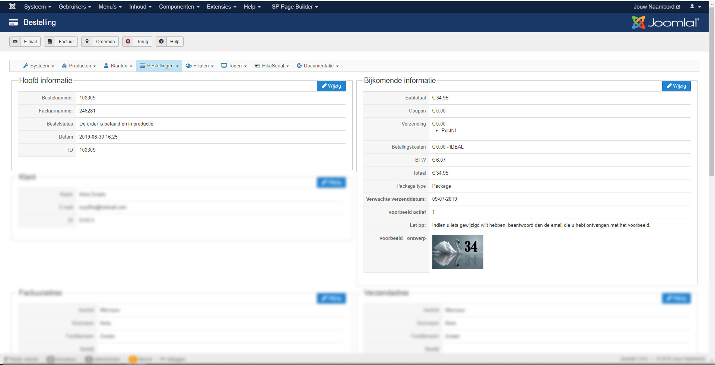Open the HikaSerial submenu
This screenshot has height=365, width=715.
271,66
